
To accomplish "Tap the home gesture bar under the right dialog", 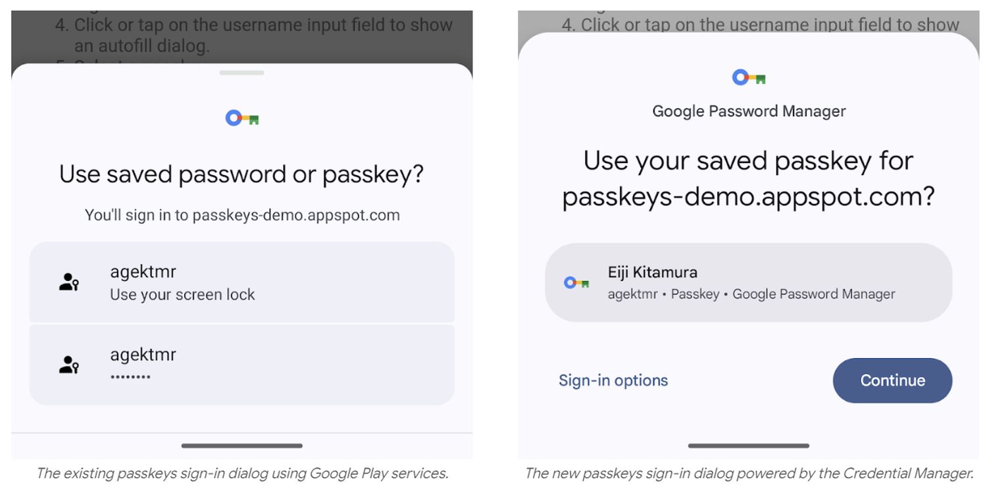I will point(748,446).
